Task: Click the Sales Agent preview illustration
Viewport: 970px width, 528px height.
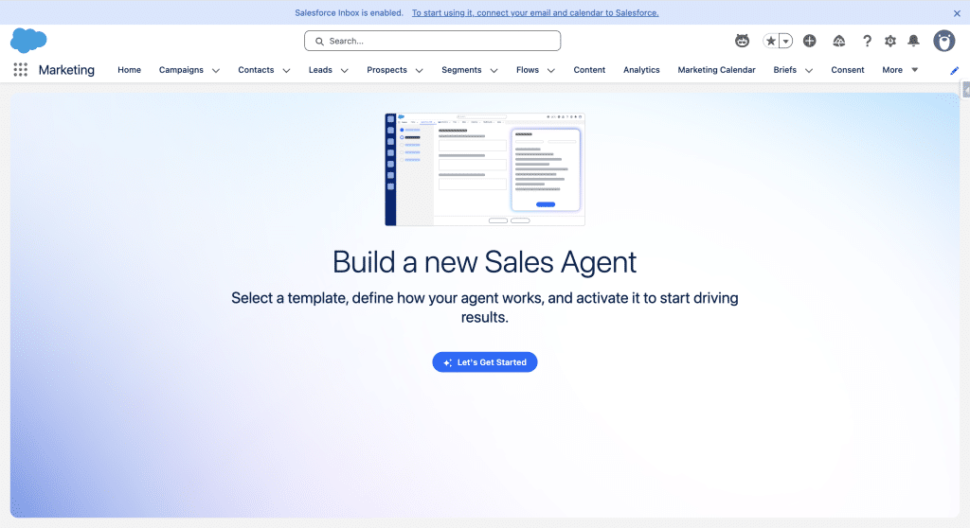Action: coord(485,169)
